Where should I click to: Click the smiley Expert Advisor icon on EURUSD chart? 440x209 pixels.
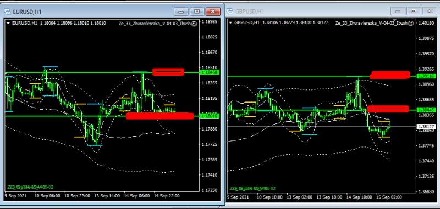[194, 24]
